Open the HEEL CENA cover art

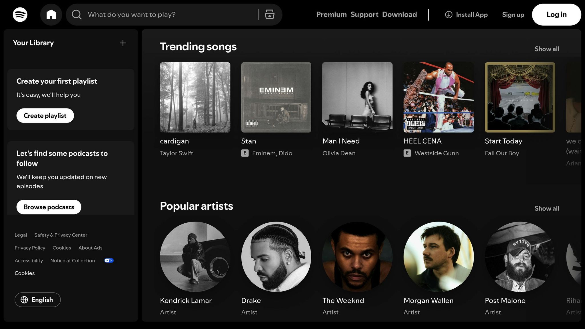click(x=439, y=97)
